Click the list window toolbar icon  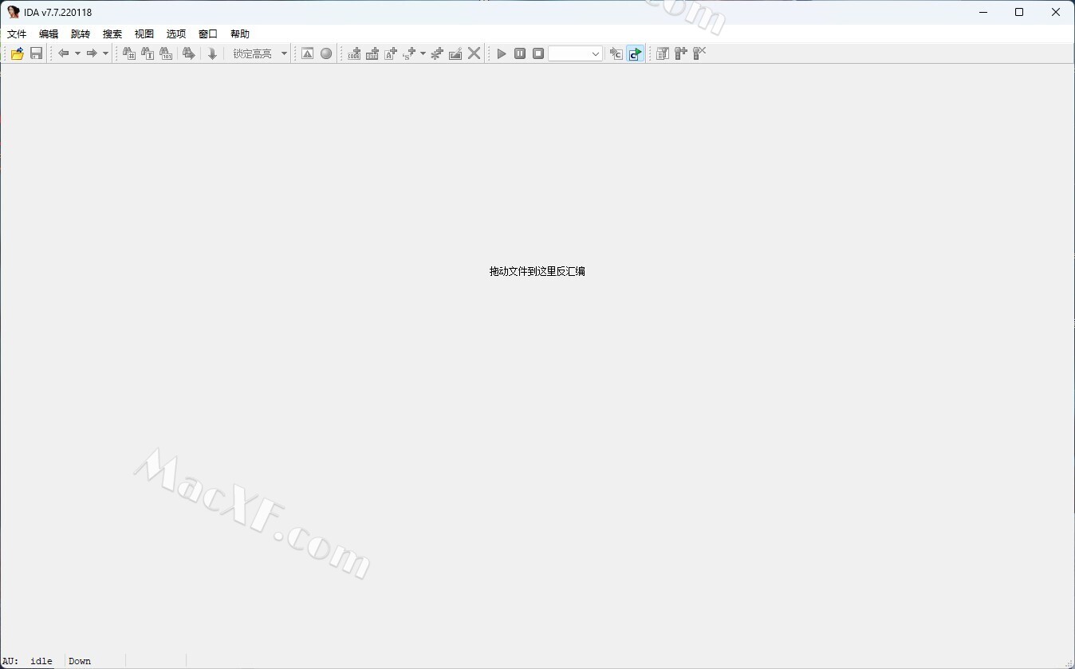point(663,53)
